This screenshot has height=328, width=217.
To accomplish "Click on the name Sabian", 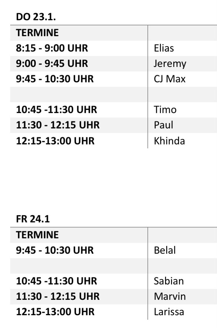I will pos(168,281).
